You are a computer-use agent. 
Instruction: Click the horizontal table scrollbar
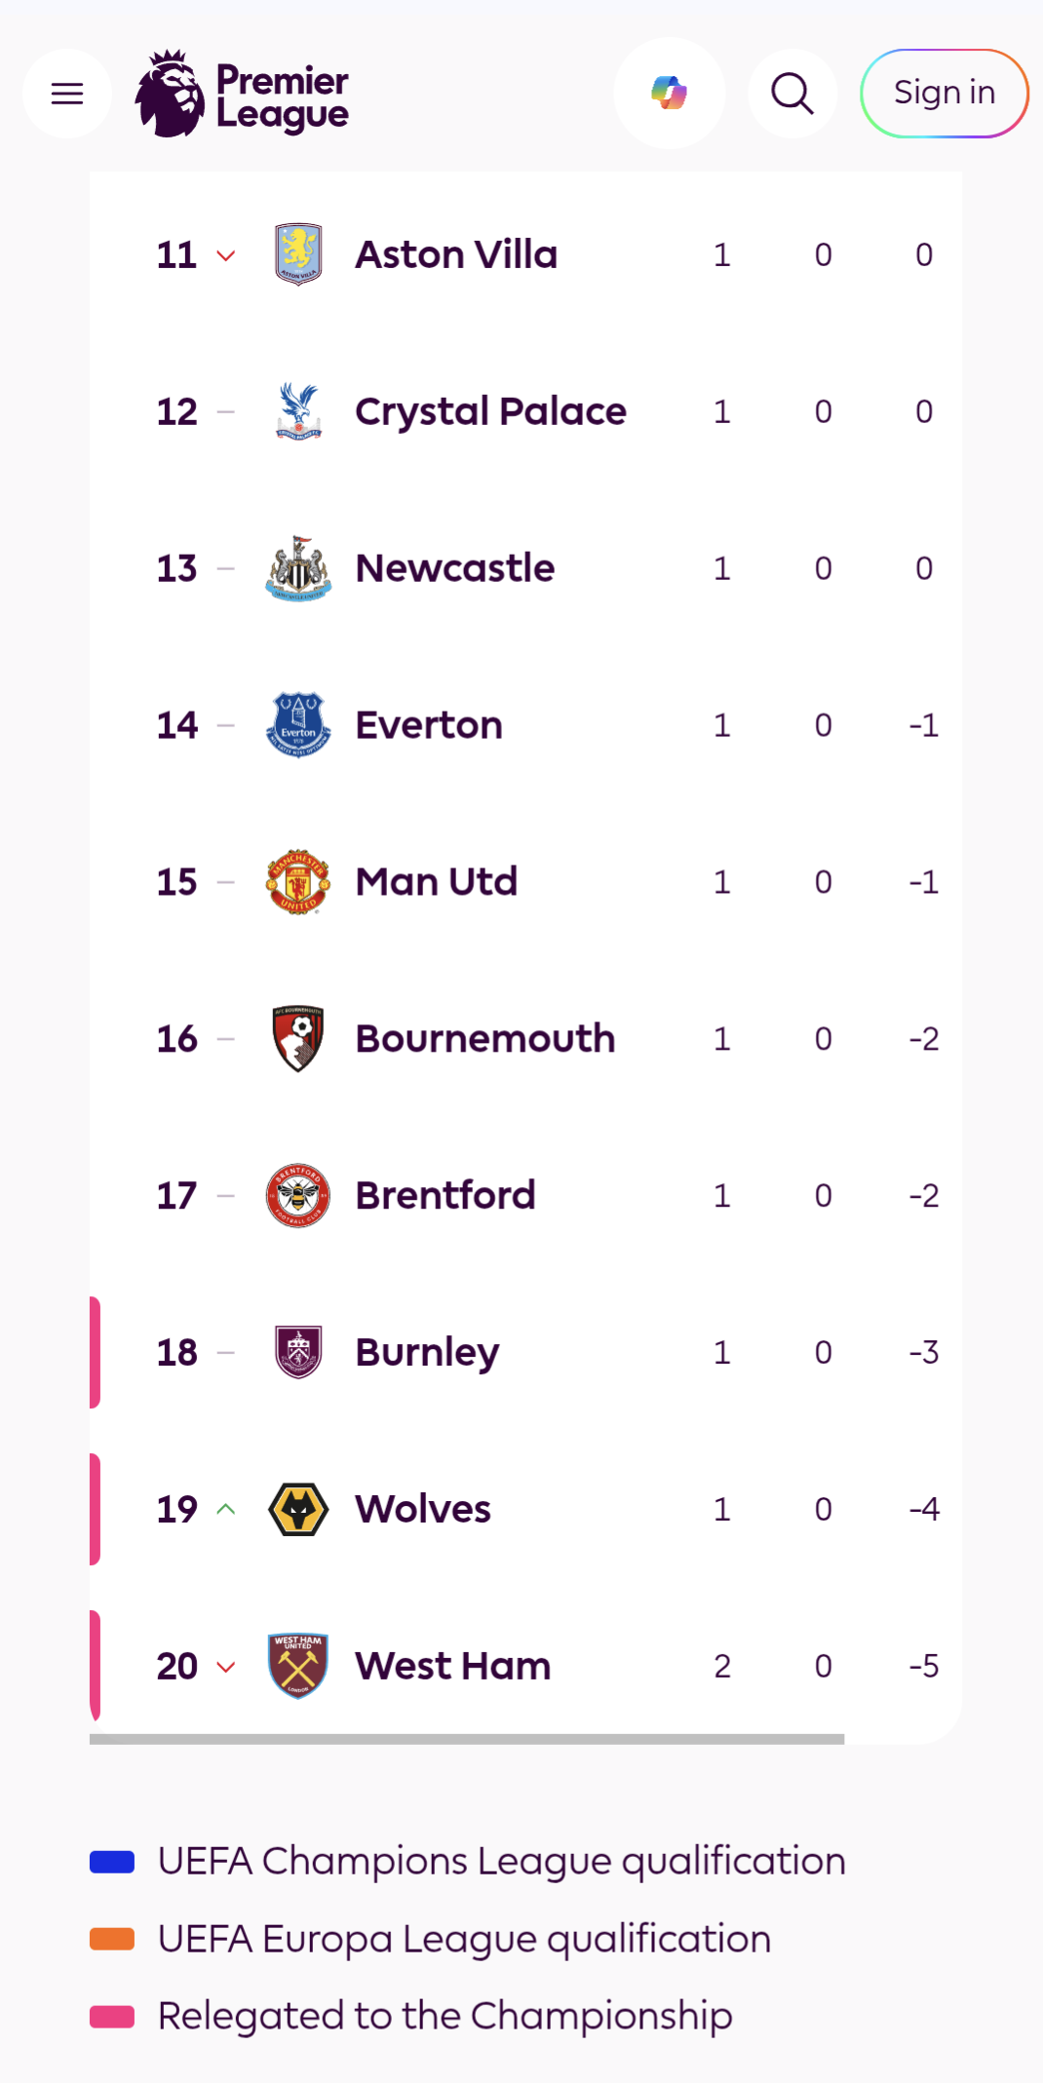(x=467, y=1739)
